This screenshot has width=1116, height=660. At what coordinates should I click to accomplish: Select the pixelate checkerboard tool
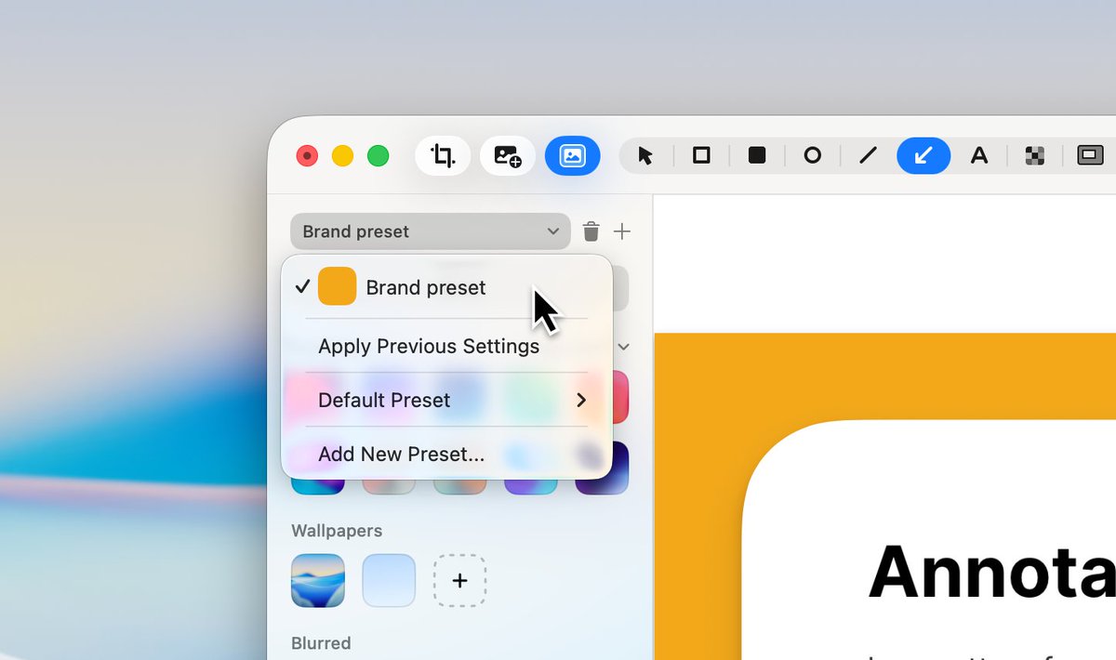(x=1034, y=156)
